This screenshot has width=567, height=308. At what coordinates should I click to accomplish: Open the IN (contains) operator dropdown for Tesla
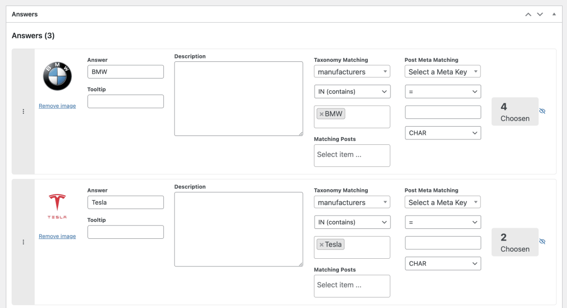[x=352, y=222]
